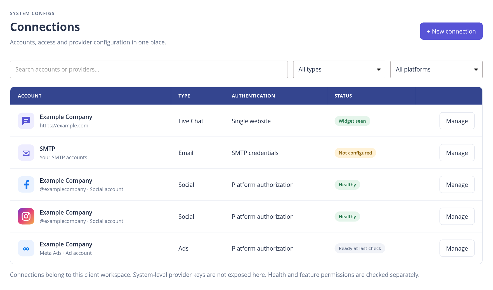This screenshot has width=493, height=290.
Task: Click the System Configs breadcrumb label
Action: click(x=32, y=13)
